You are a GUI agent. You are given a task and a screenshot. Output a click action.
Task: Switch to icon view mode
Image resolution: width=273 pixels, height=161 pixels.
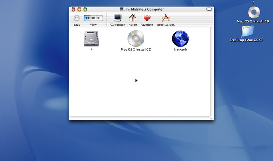click(x=87, y=18)
